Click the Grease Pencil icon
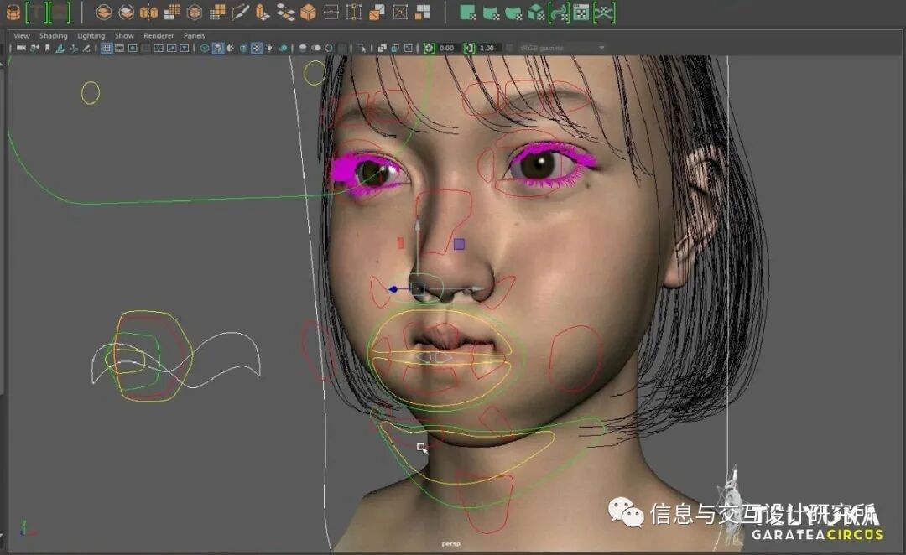The width and height of the screenshot is (906, 555). tap(86, 48)
